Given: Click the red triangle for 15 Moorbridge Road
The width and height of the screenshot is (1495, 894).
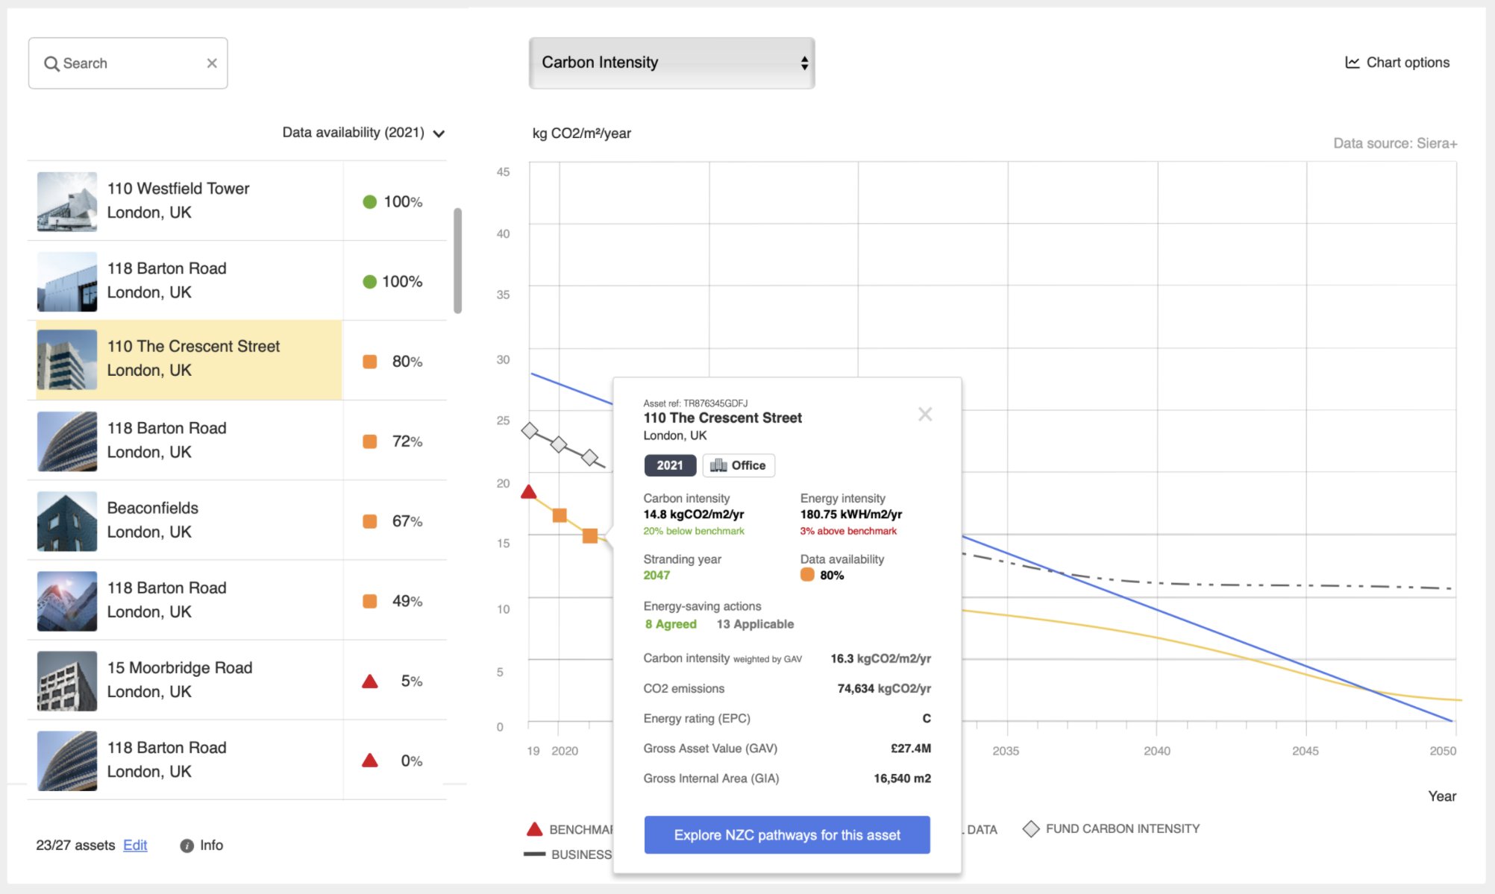Looking at the screenshot, I should (x=370, y=681).
